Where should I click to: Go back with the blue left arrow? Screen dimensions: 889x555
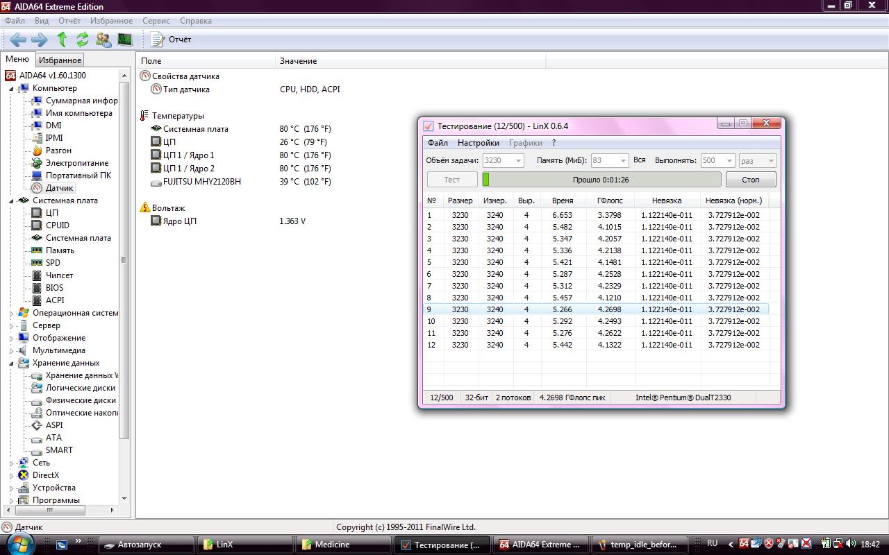(x=18, y=40)
